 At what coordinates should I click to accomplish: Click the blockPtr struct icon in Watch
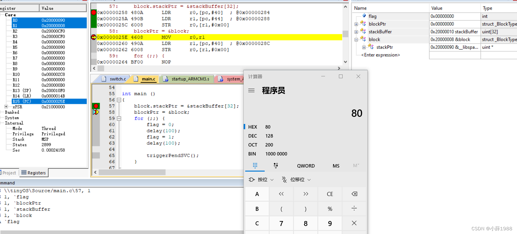pyautogui.click(x=363, y=23)
